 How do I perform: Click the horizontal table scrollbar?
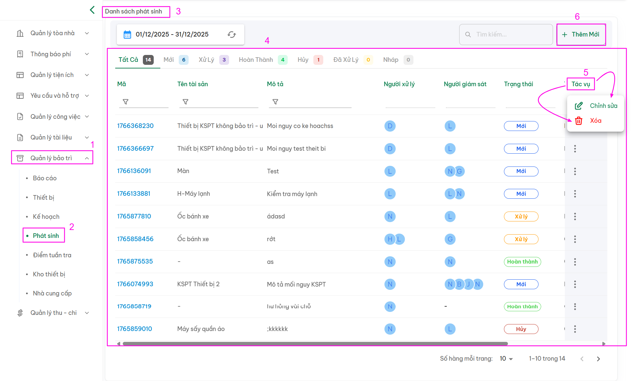[x=315, y=343]
